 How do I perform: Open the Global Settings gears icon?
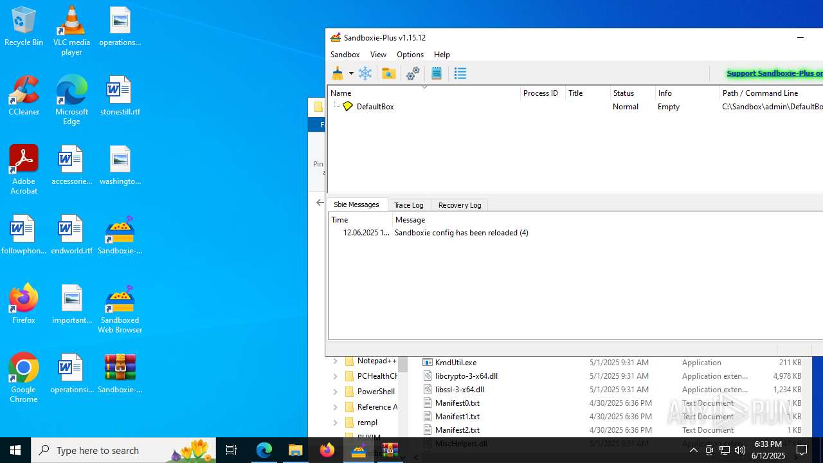[413, 73]
